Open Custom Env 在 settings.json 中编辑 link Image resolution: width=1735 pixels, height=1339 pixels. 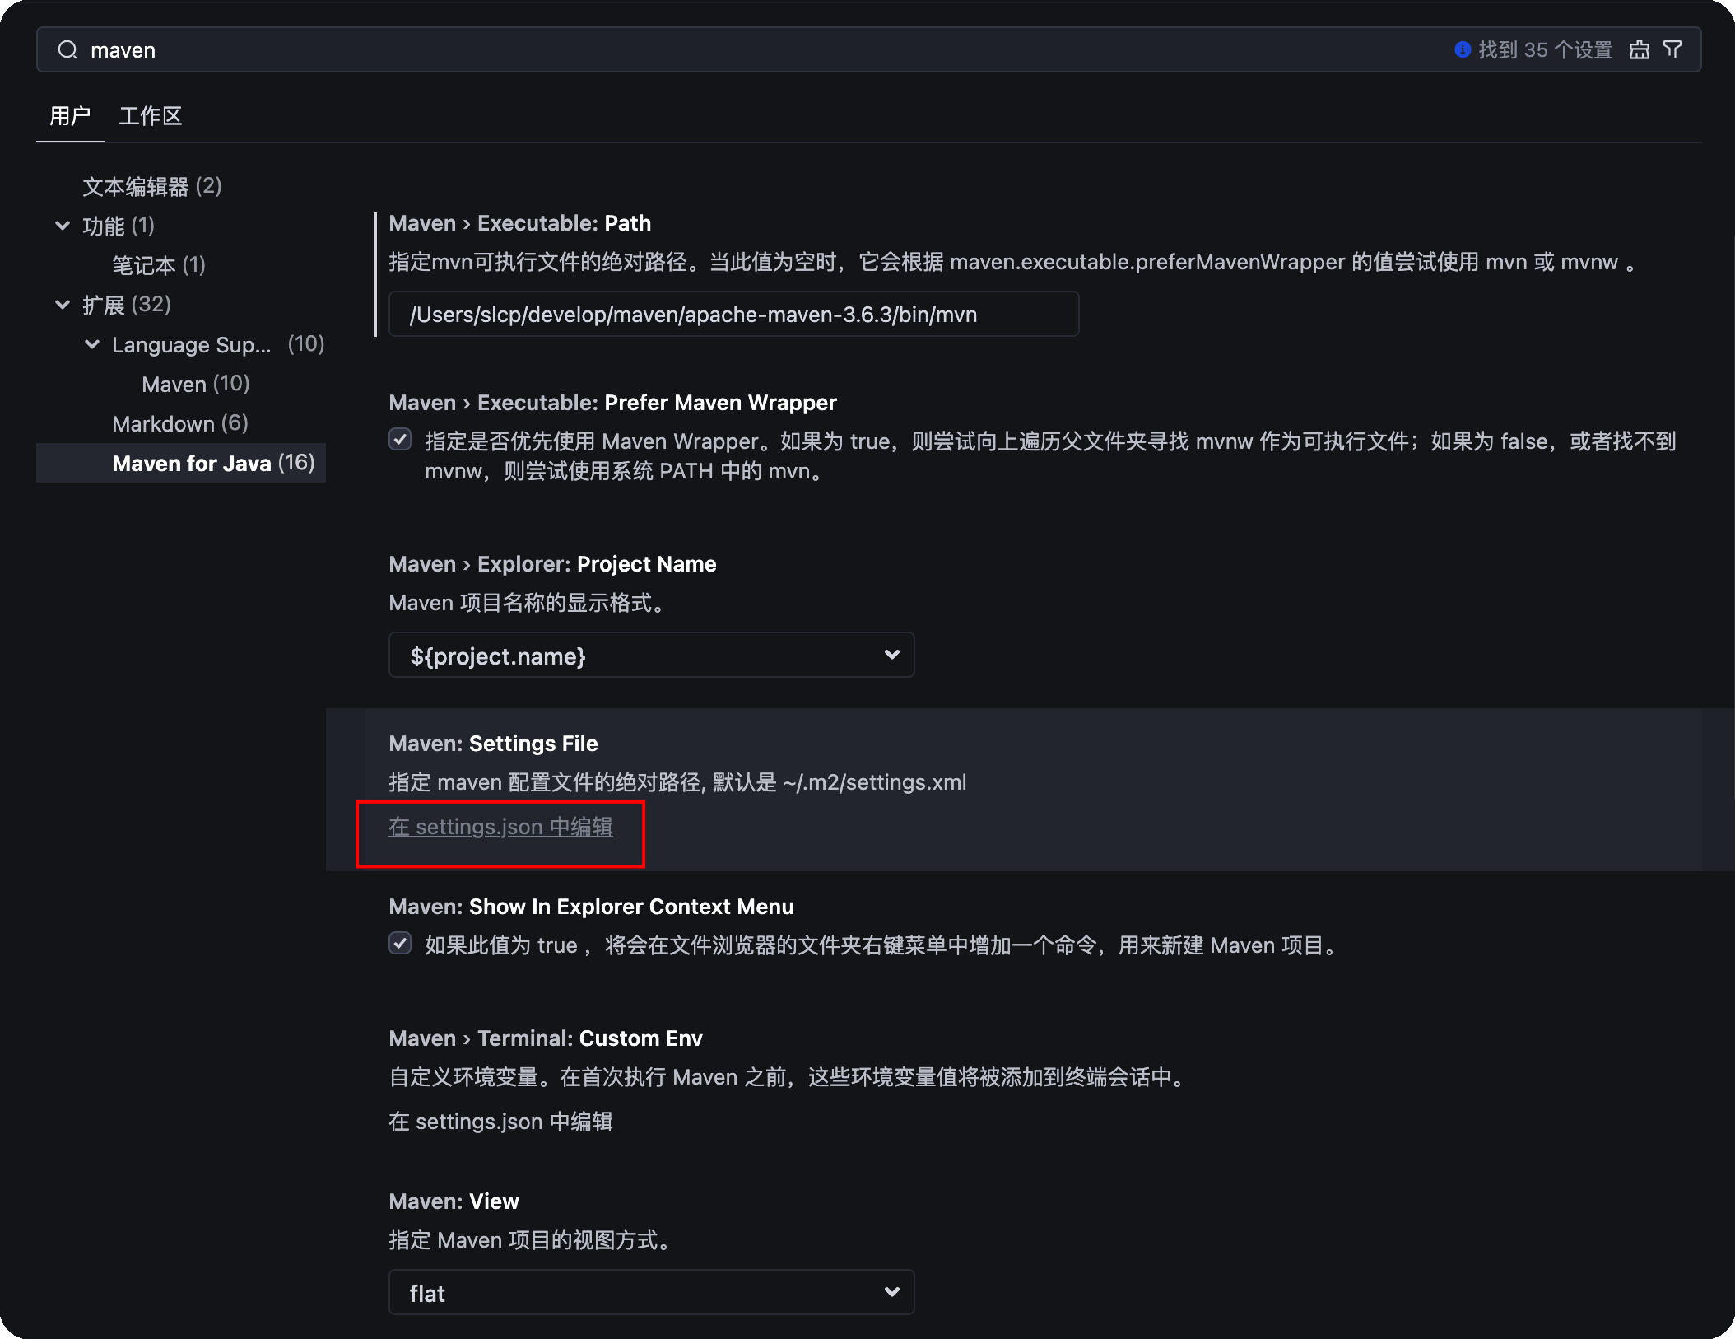tap(500, 1122)
